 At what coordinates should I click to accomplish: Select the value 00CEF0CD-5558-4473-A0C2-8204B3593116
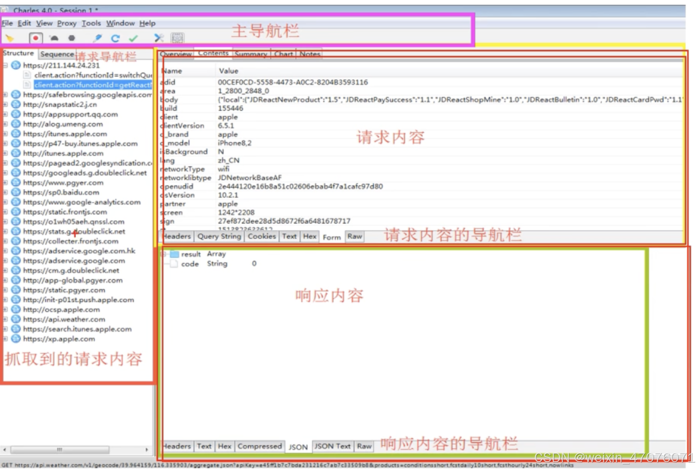point(293,82)
